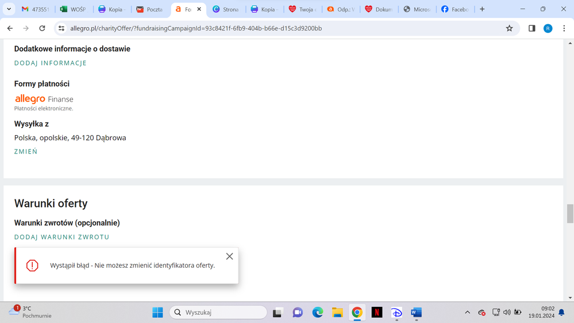Open Microsoft Word from taskbar
The height and width of the screenshot is (323, 574).
click(416, 312)
